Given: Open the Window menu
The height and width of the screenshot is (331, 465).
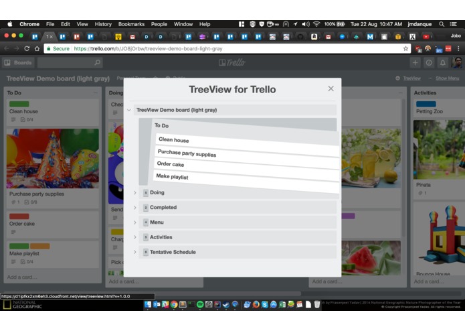Looking at the screenshot, I should (x=183, y=24).
